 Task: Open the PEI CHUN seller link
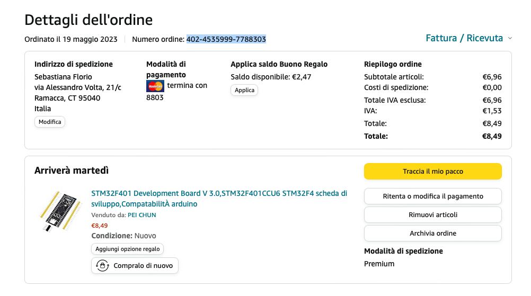(141, 215)
